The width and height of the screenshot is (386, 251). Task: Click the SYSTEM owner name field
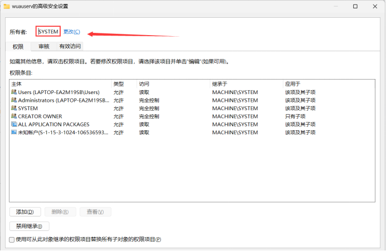click(x=48, y=32)
